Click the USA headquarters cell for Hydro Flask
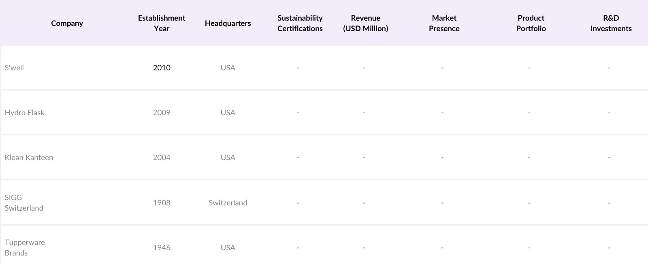The width and height of the screenshot is (648, 264). 228,112
